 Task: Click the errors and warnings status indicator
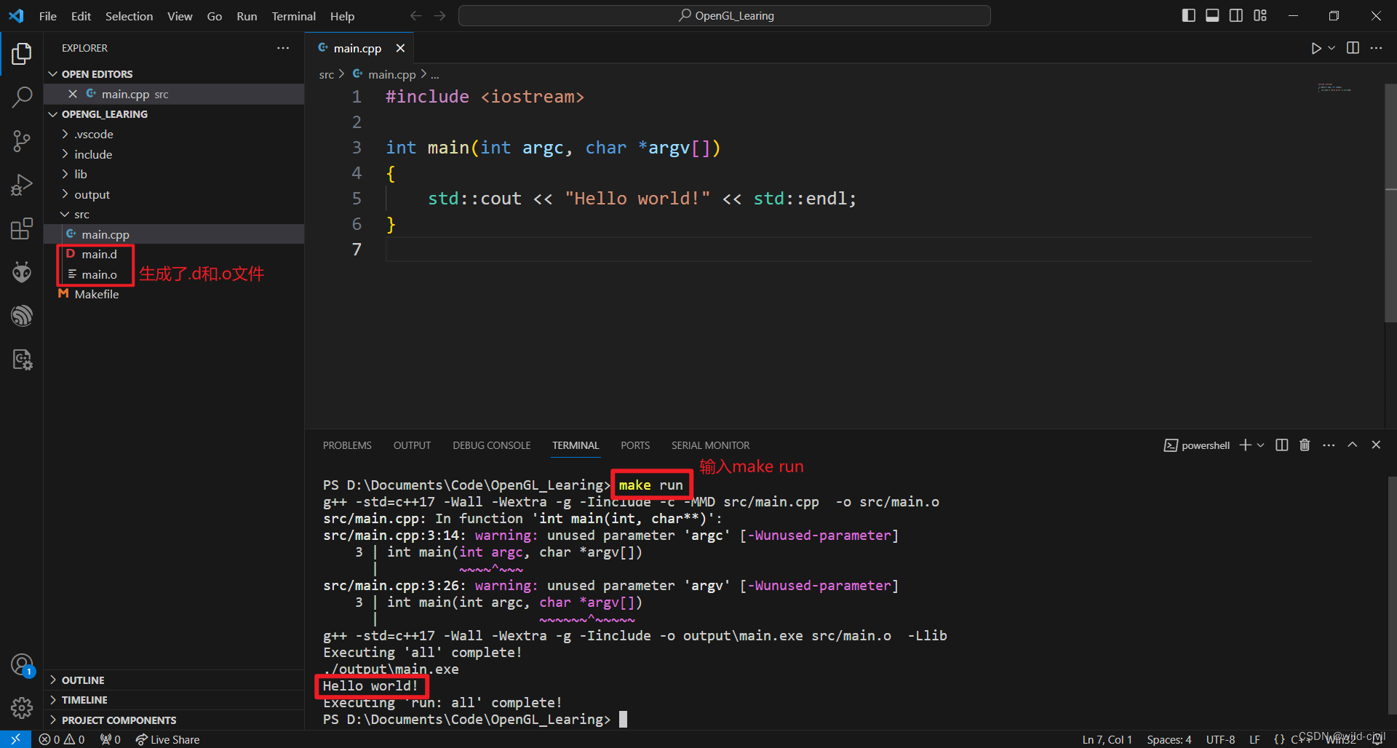click(61, 739)
